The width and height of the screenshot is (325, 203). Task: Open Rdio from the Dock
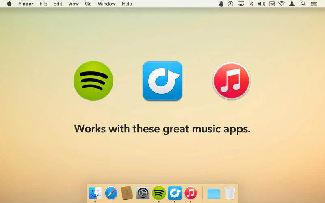pyautogui.click(x=175, y=193)
